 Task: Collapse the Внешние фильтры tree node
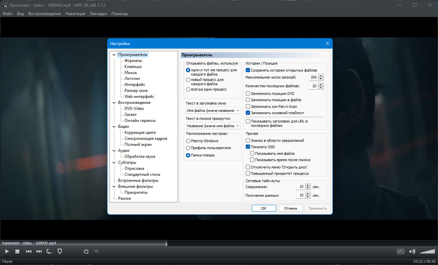point(114,186)
